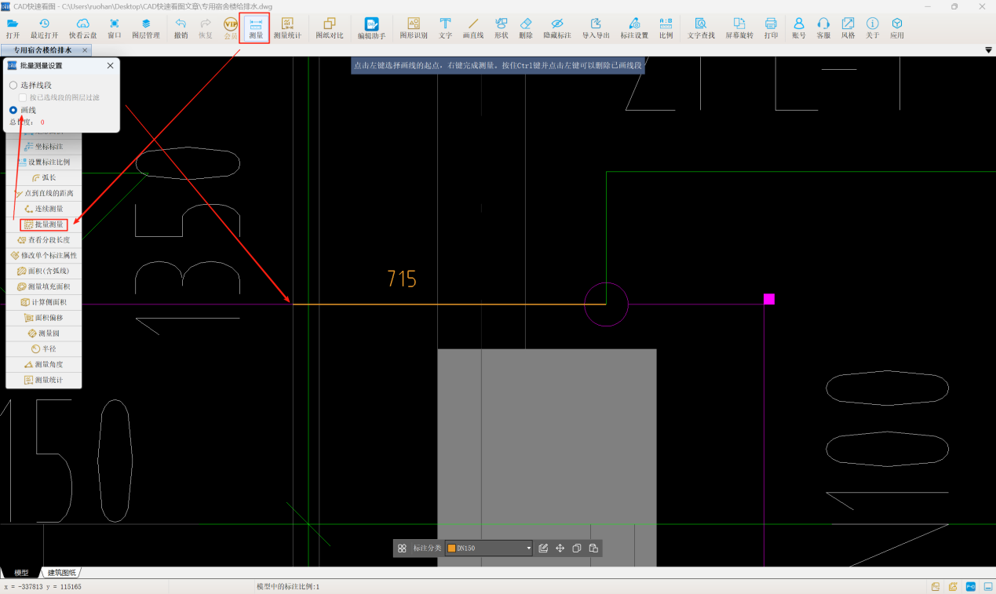996x594 pixels.
Task: Open the 导入导出 import export menu
Action: click(x=596, y=28)
